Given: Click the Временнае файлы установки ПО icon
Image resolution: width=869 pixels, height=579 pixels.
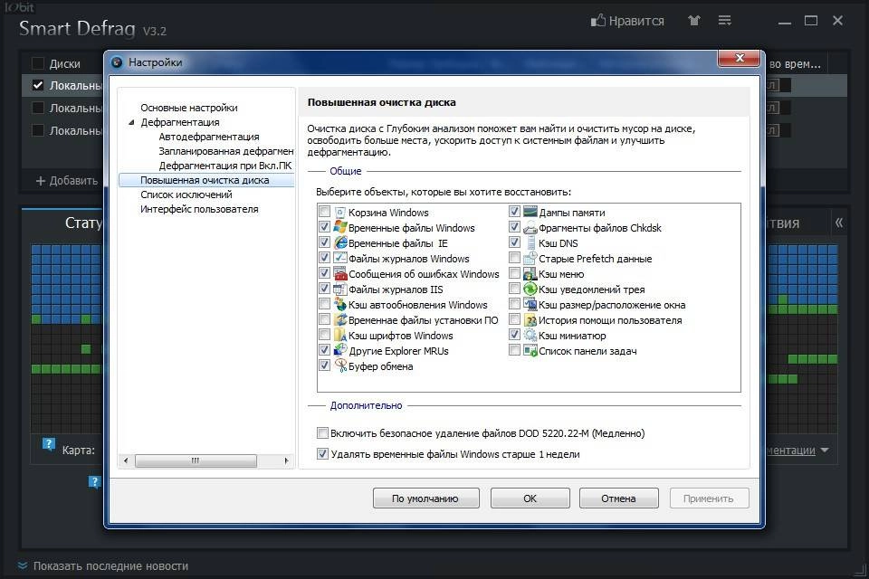Looking at the screenshot, I should [x=340, y=319].
